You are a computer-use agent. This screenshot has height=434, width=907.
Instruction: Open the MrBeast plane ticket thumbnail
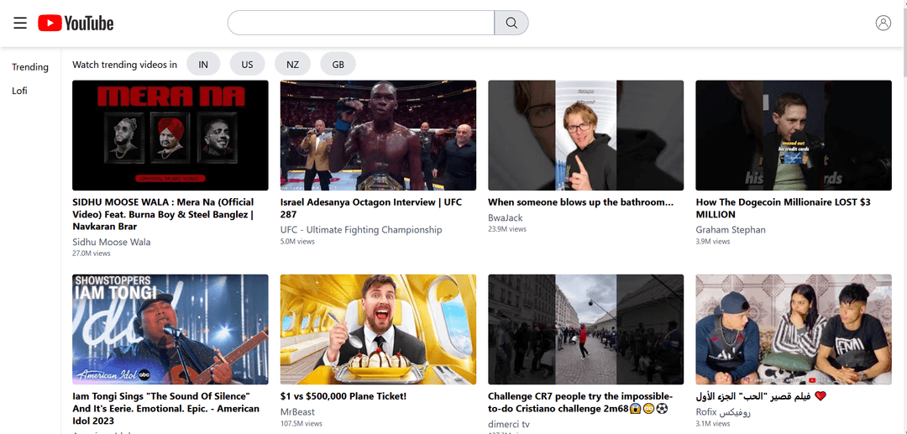coord(378,329)
